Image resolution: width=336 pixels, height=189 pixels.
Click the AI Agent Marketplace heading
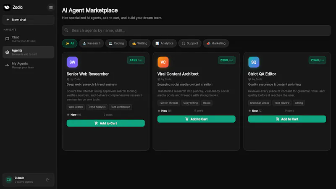coord(90,10)
